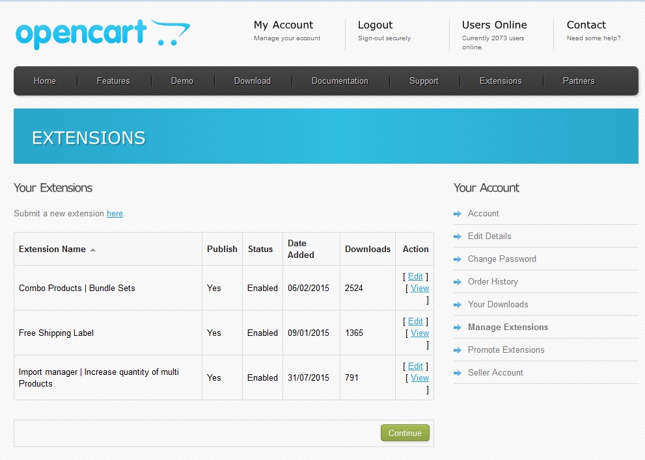Viewport: 645px width, 460px height.
Task: Open Promote Extensions in the sidebar
Action: pos(506,350)
